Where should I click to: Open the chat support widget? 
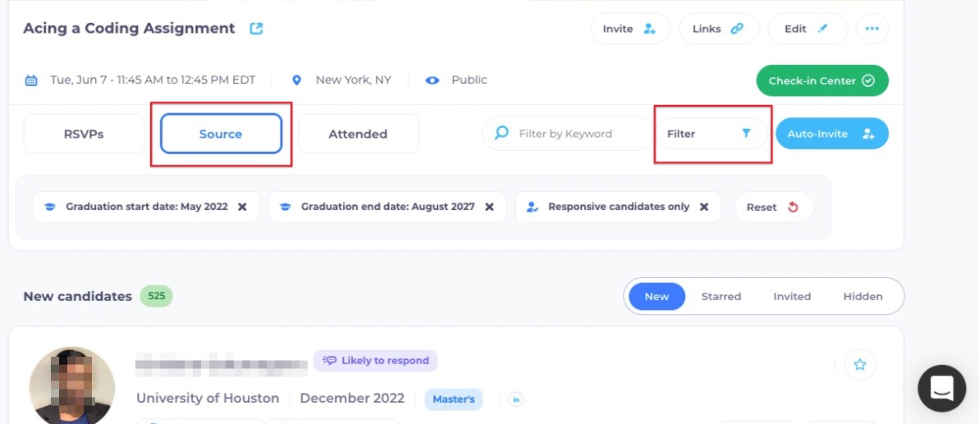941,388
